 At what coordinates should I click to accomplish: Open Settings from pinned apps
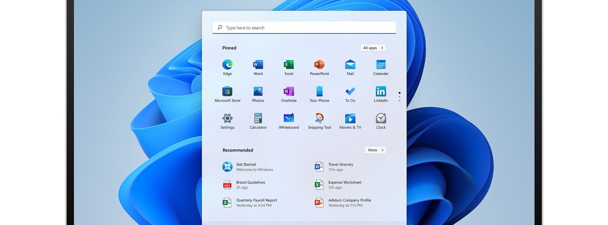click(227, 121)
